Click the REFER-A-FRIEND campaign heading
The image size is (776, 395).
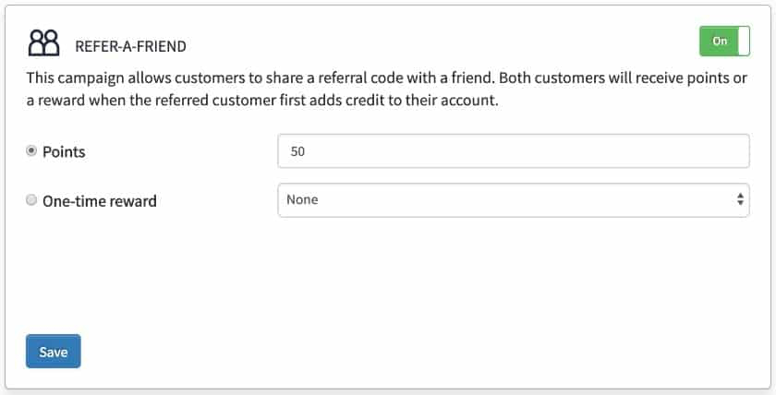[x=130, y=46]
